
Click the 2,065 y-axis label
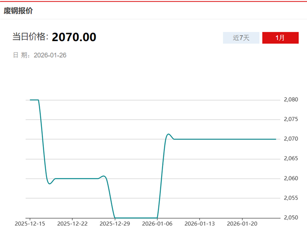click(x=292, y=159)
